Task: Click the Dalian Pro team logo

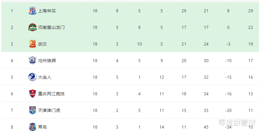Action: [32, 77]
